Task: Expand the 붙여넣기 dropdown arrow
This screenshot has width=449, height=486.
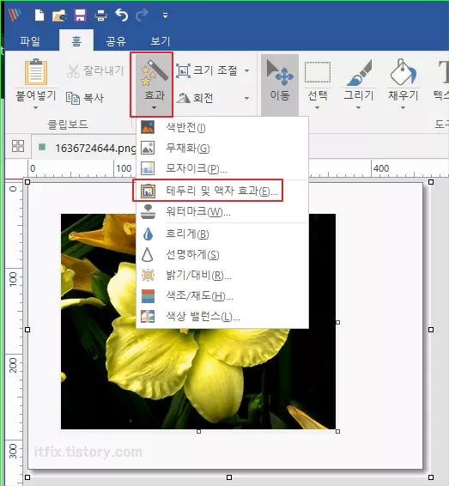Action: point(36,108)
